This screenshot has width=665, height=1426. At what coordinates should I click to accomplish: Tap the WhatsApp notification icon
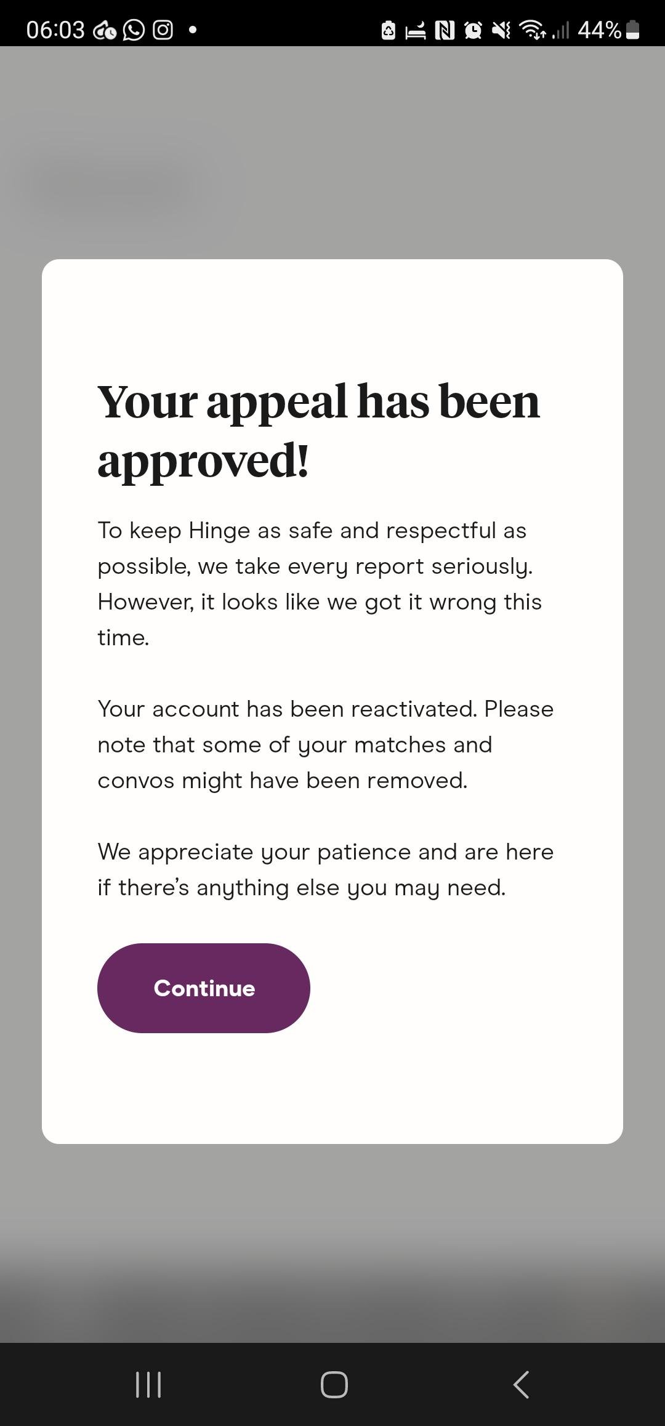click(134, 30)
